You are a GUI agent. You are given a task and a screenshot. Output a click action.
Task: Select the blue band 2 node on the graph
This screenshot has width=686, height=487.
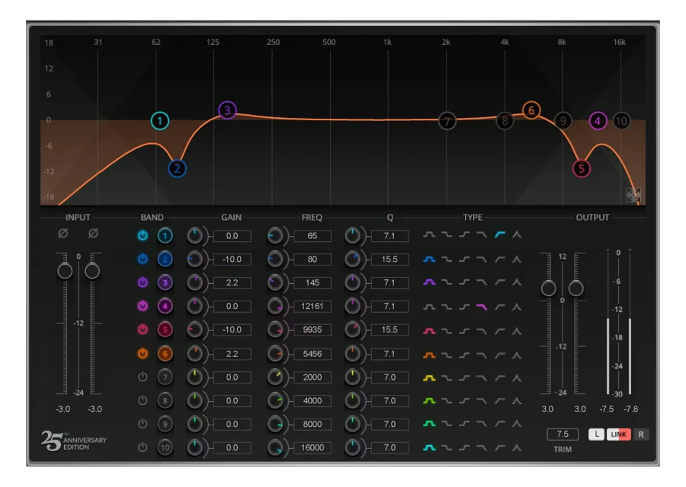click(177, 168)
